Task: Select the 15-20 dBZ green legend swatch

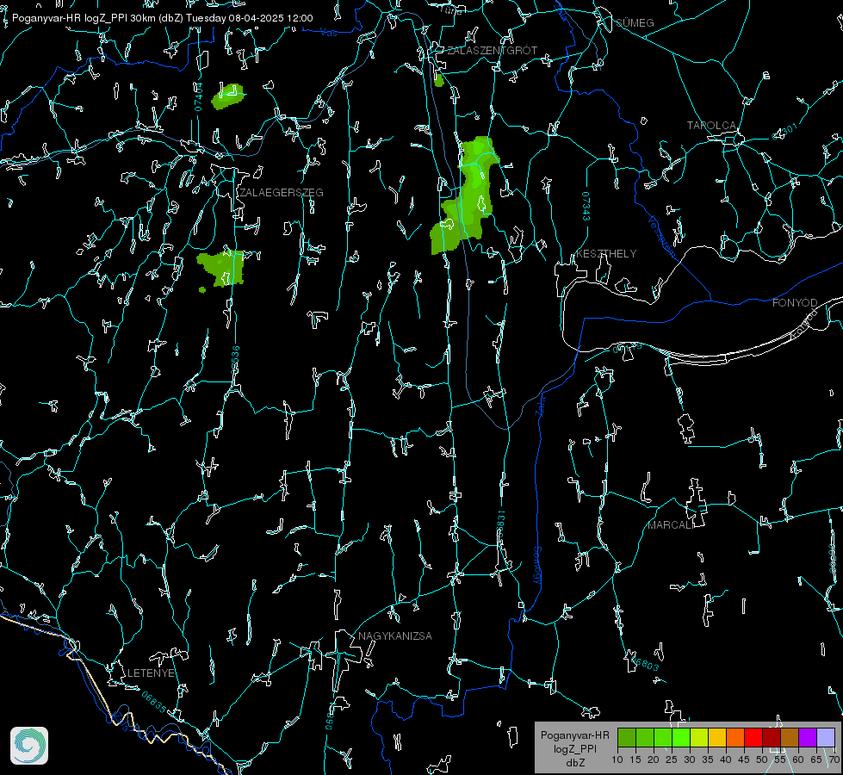Action: pyautogui.click(x=645, y=737)
